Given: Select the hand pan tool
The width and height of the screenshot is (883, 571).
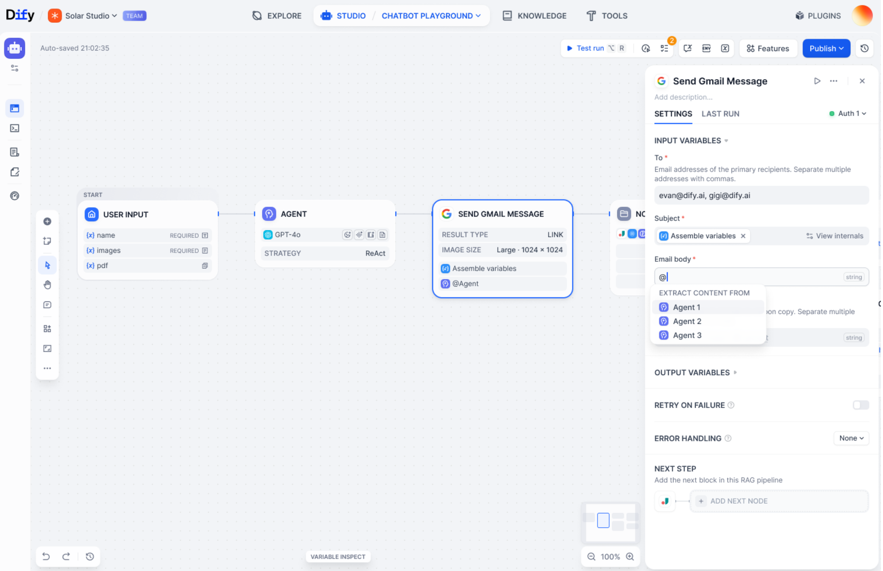Looking at the screenshot, I should (47, 285).
